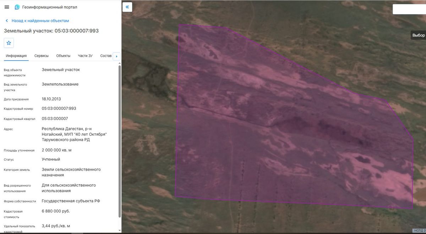
Task: Select the Землепользование value
Action: click(60, 84)
